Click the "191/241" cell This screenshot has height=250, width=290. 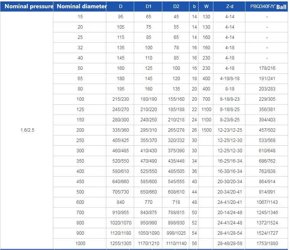point(267,79)
